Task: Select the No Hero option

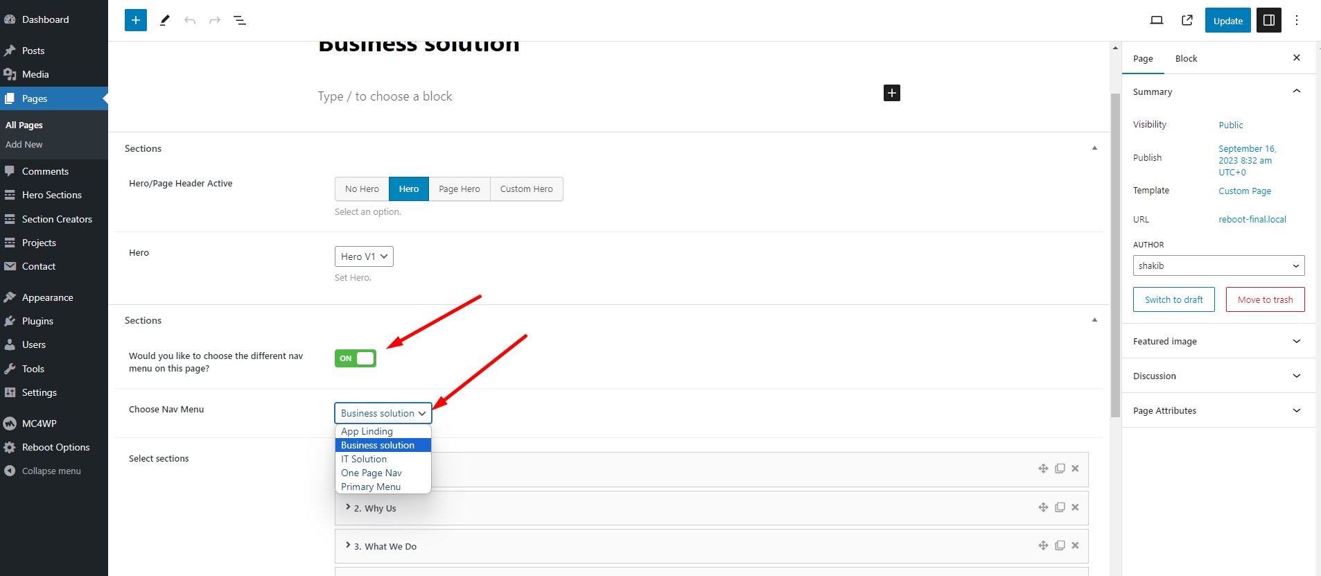Action: [x=362, y=189]
